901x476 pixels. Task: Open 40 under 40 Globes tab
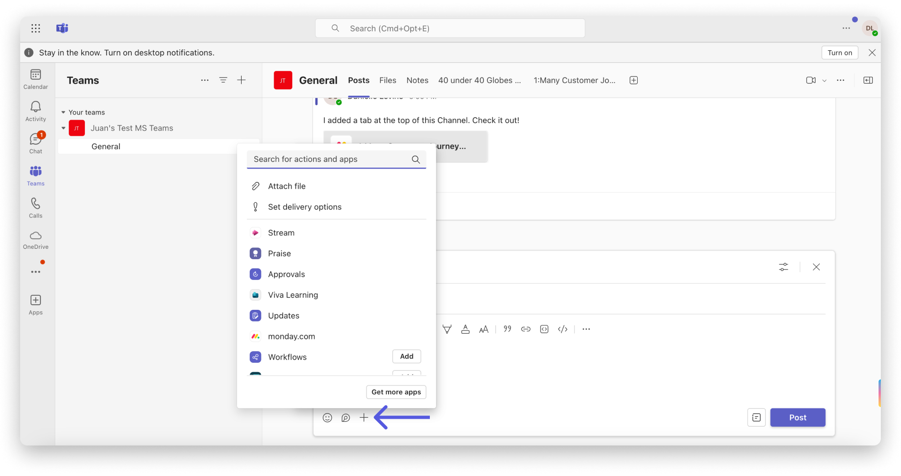(x=480, y=80)
